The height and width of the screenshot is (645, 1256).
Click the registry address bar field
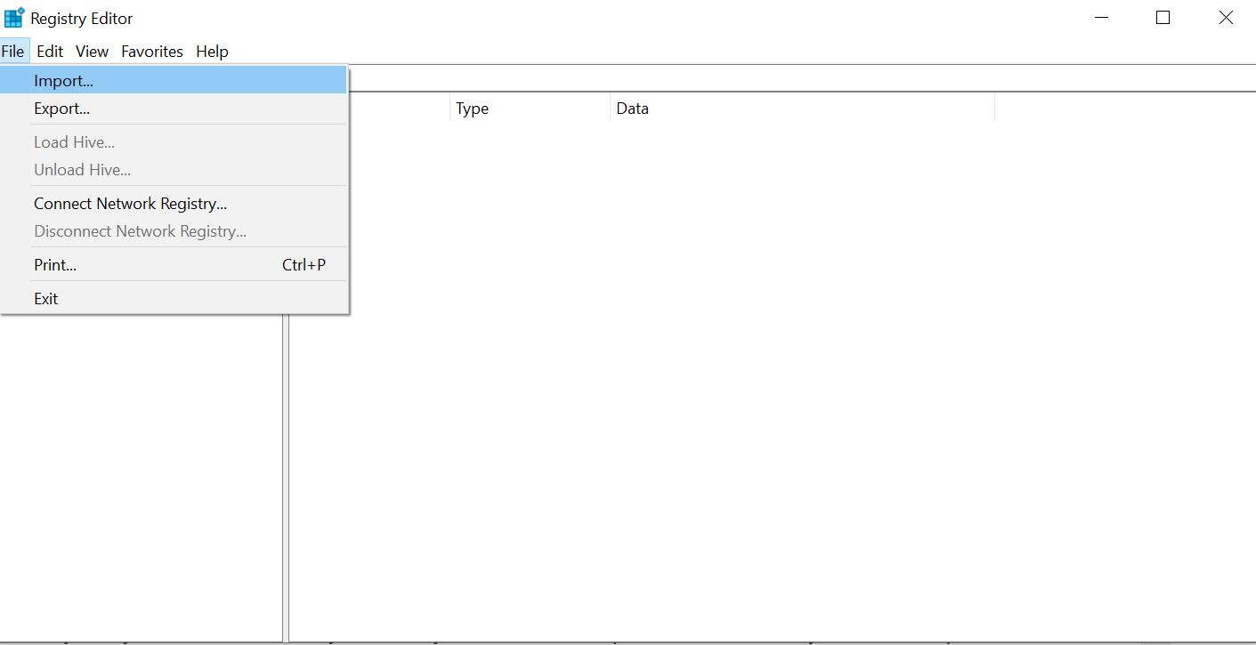(x=801, y=78)
